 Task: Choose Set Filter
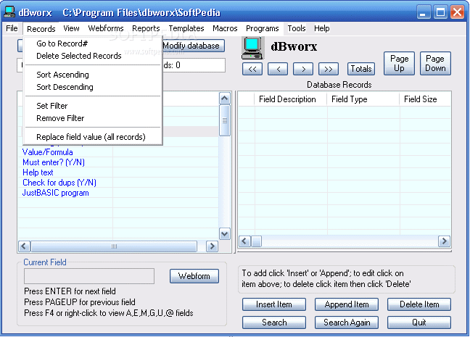tap(93, 106)
